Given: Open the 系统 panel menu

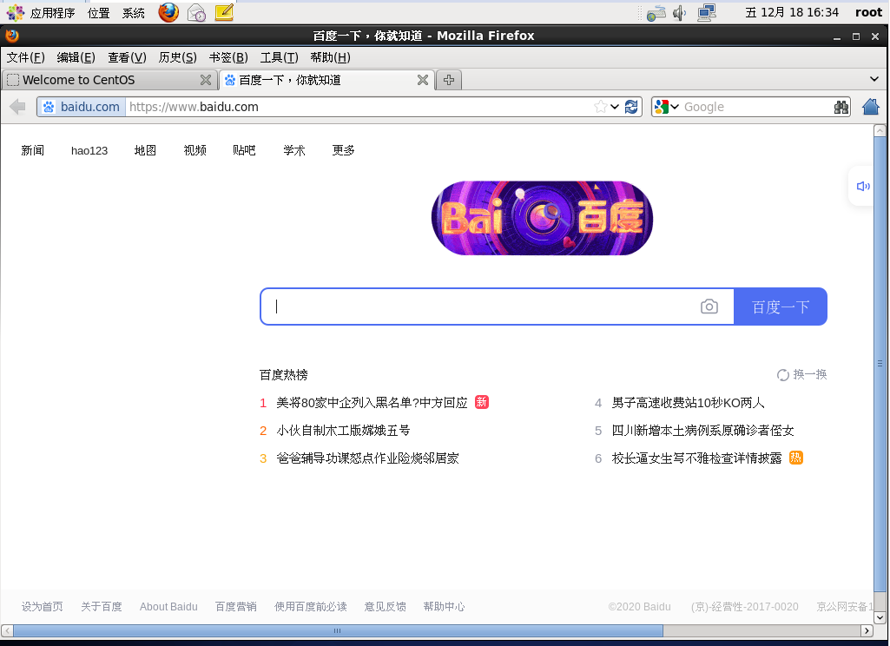Looking at the screenshot, I should click(x=134, y=12).
